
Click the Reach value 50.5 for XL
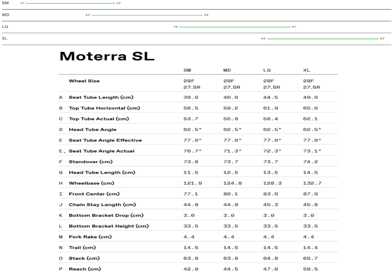click(310, 269)
